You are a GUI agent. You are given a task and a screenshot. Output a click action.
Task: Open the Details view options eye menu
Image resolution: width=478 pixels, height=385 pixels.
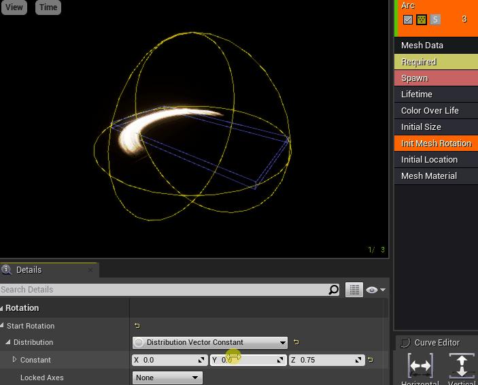pyautogui.click(x=375, y=290)
